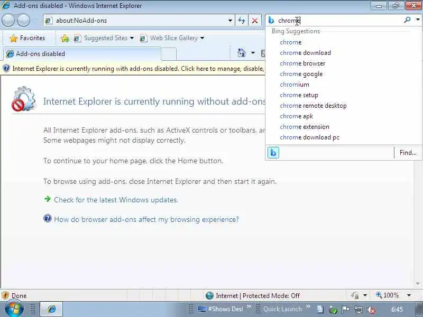Click the security lock status icon
Image resolution: width=423 pixels, height=317 pixels.
[355, 296]
